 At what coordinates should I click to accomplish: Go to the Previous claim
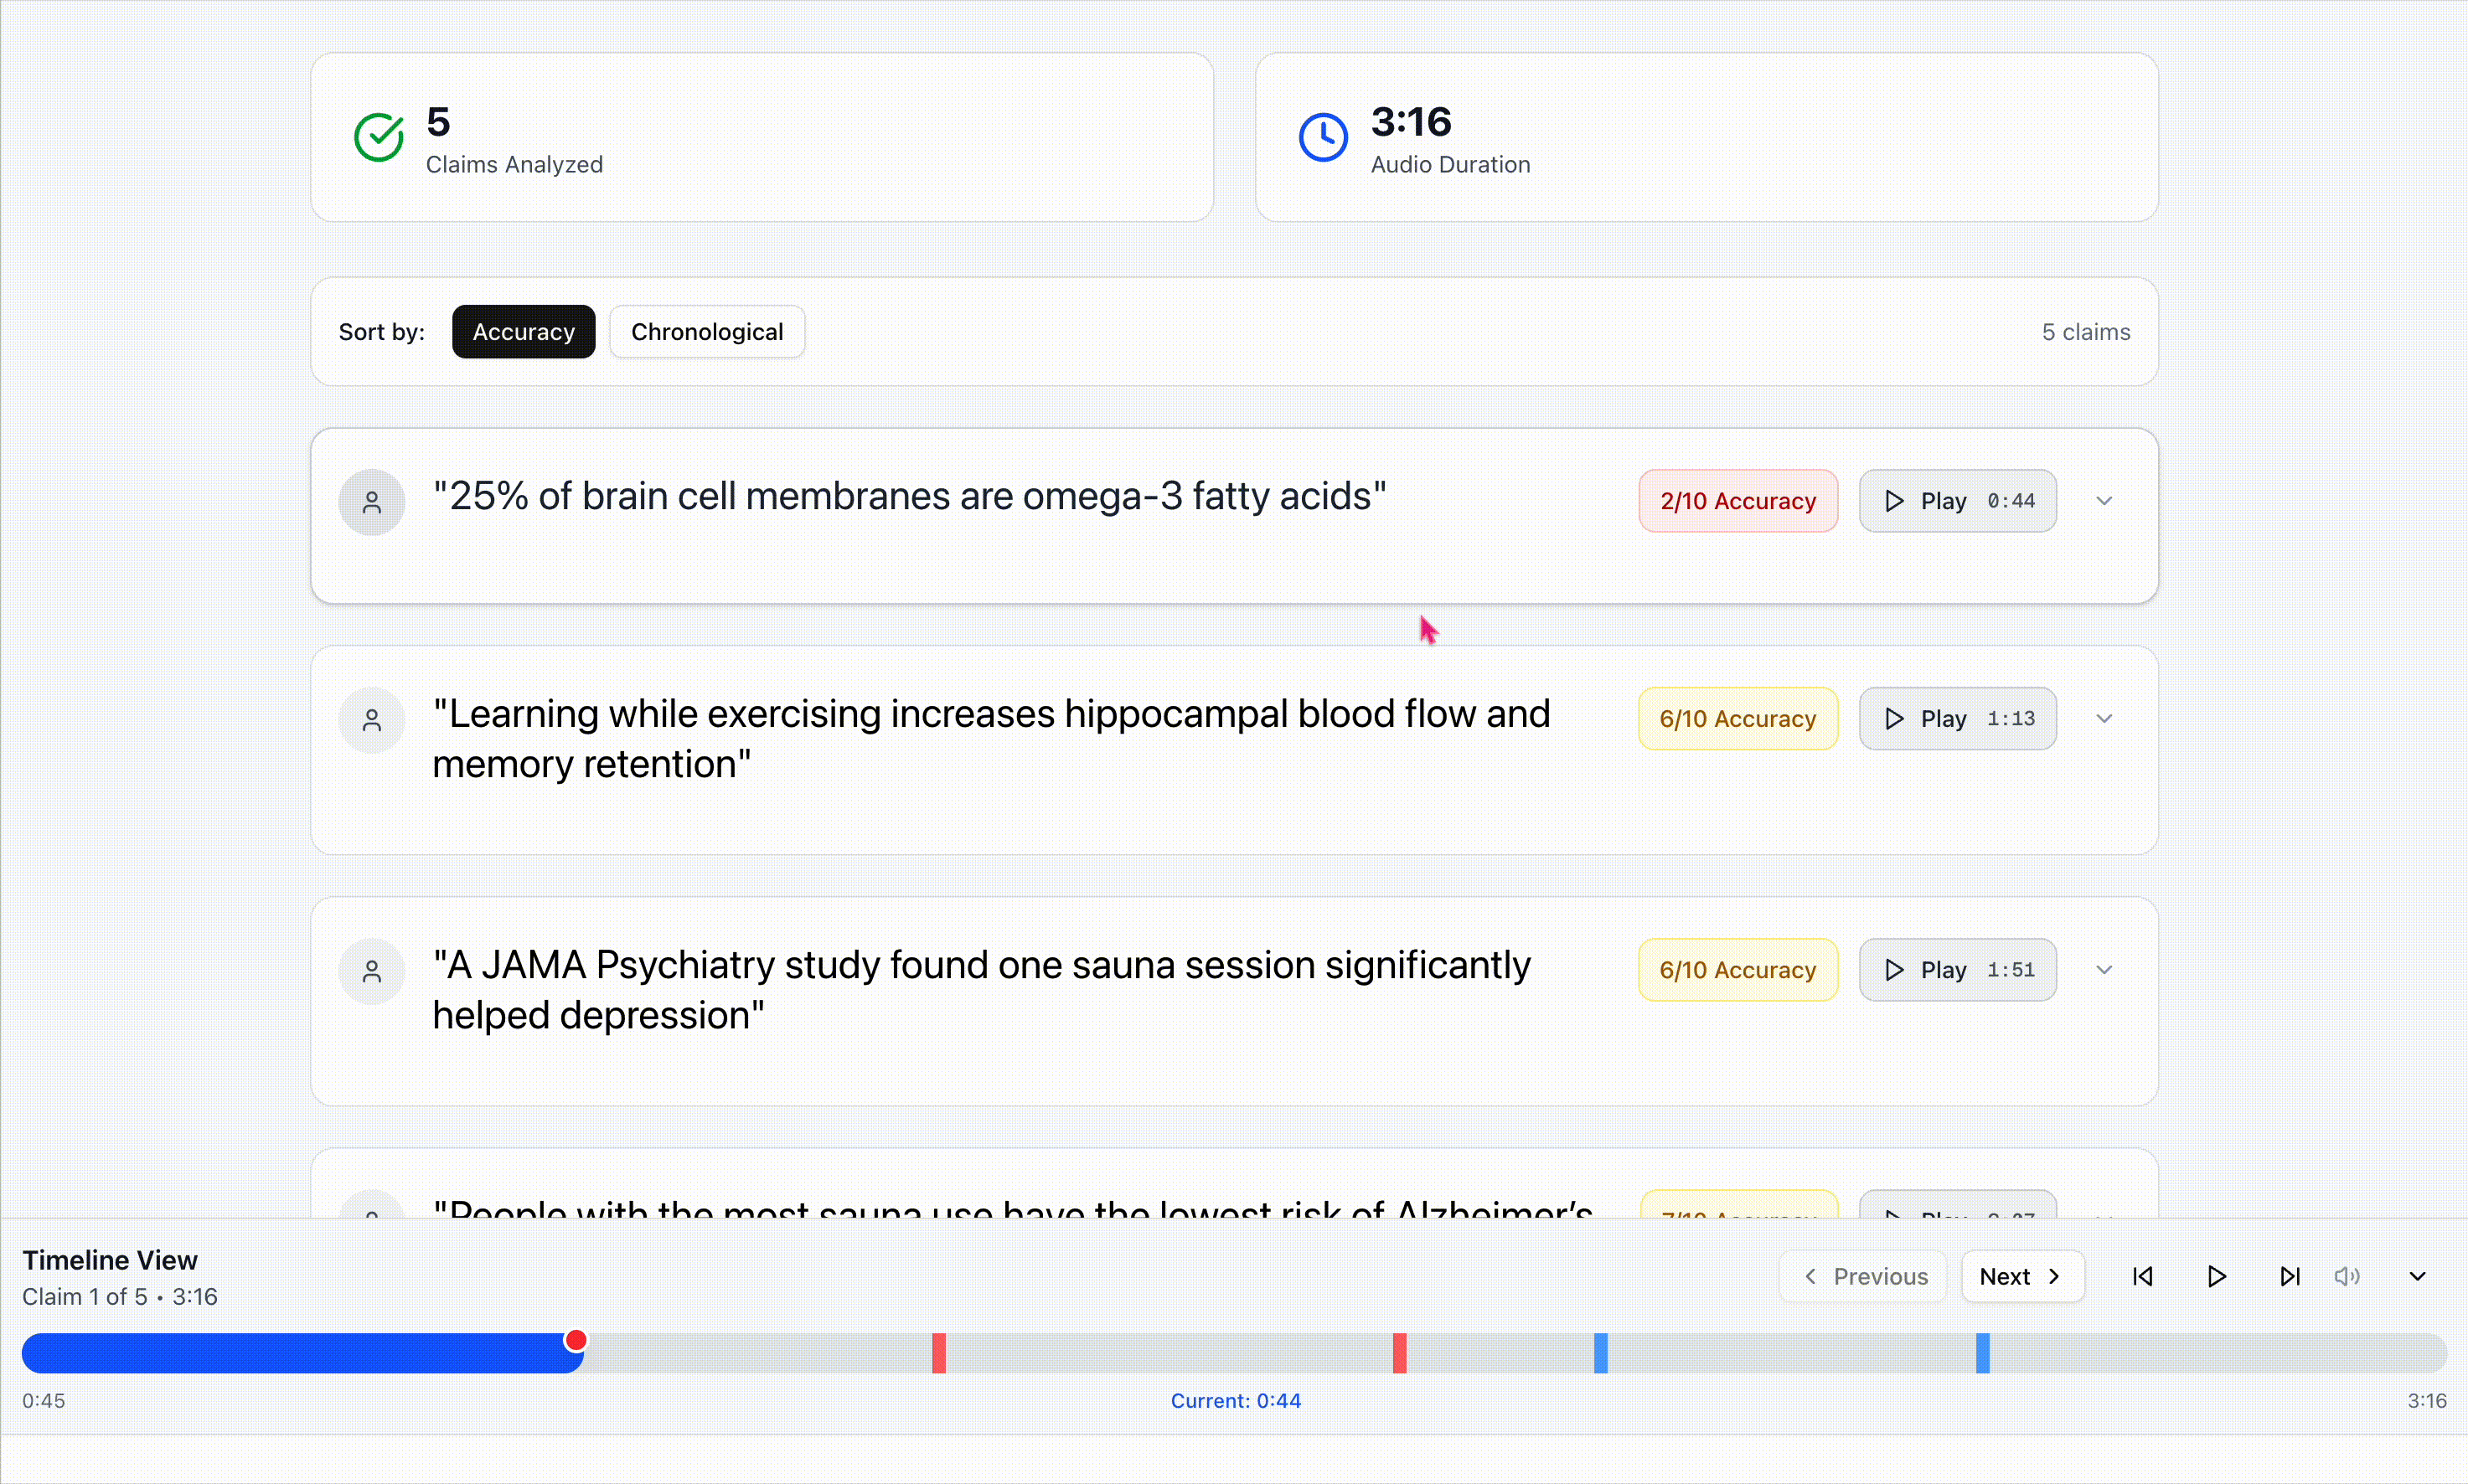[1863, 1277]
